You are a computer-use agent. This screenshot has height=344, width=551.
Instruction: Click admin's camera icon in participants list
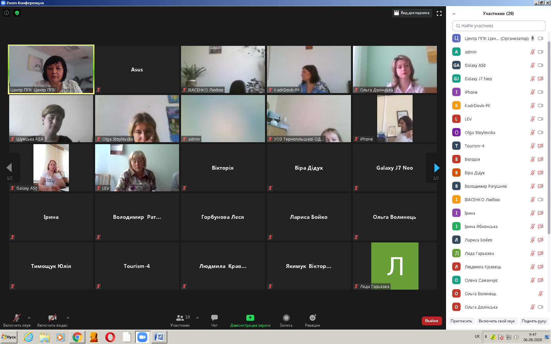[541, 52]
